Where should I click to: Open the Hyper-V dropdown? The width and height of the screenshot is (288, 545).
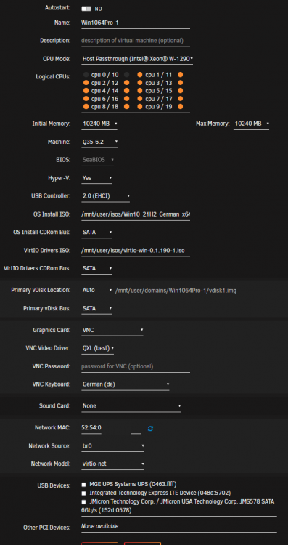point(96,178)
